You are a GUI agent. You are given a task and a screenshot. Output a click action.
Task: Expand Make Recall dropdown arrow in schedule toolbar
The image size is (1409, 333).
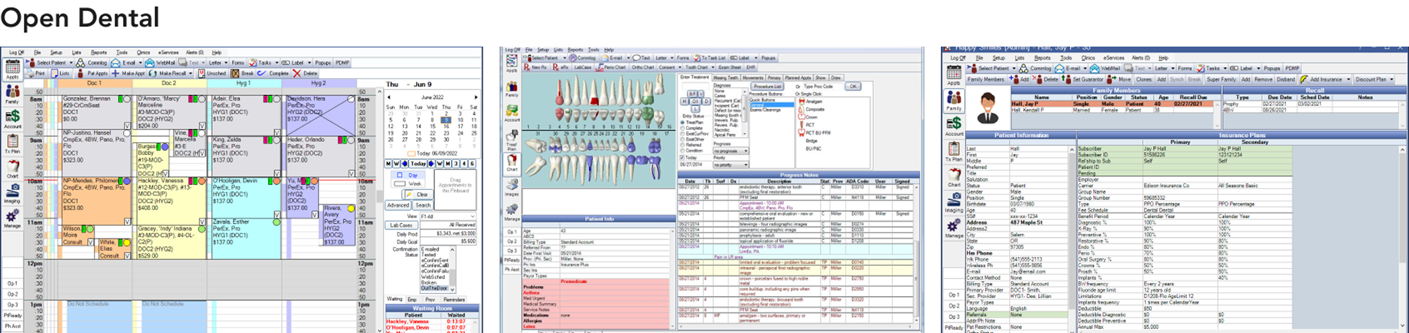click(190, 73)
